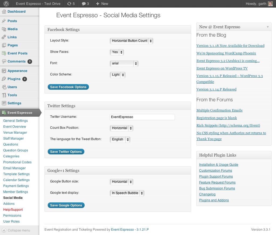Click the Tools icon in sidebar
The height and width of the screenshot is (235, 276).
coord(4,95)
